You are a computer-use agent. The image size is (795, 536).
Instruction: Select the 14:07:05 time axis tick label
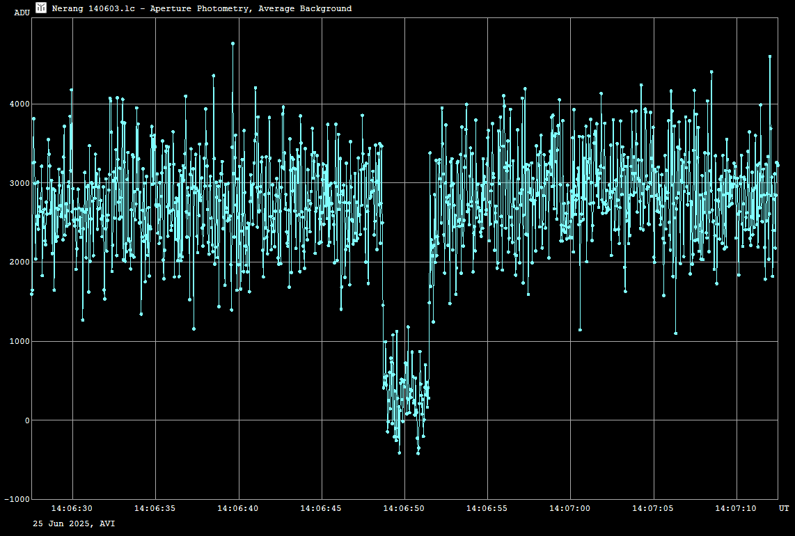click(x=653, y=509)
